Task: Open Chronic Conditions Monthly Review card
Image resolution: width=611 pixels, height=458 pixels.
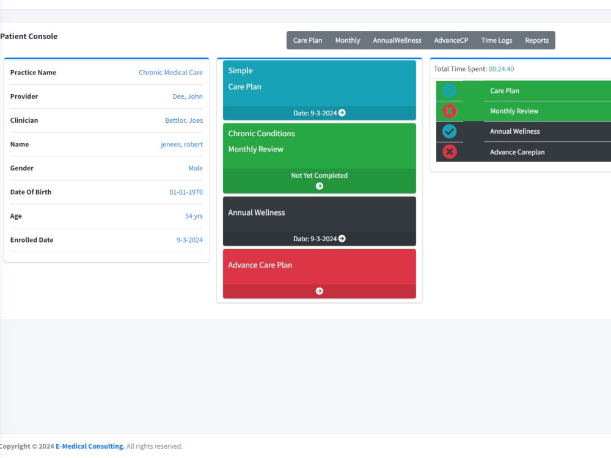Action: click(x=319, y=158)
